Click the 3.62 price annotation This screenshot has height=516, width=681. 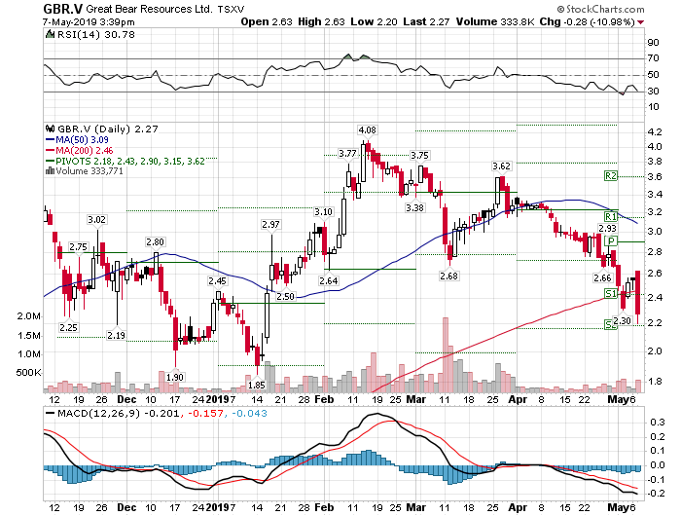point(501,166)
